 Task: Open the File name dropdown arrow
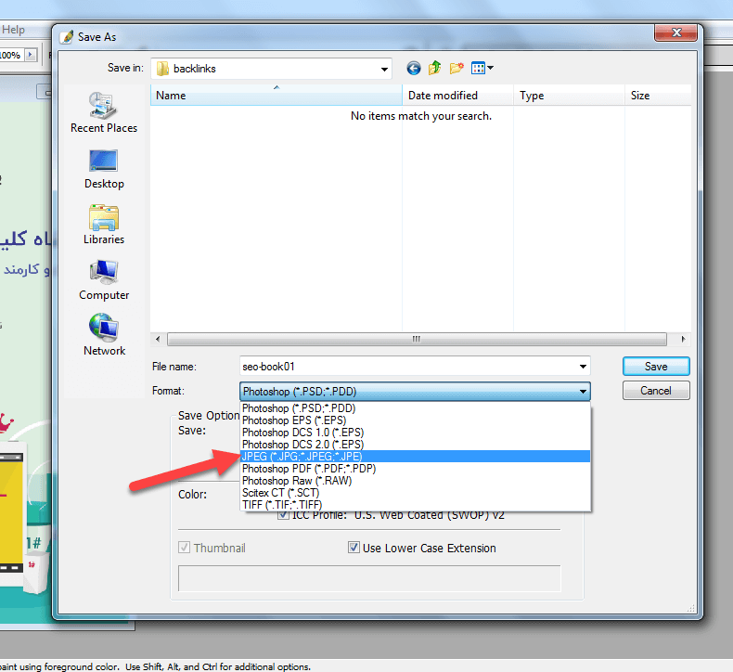pos(583,367)
